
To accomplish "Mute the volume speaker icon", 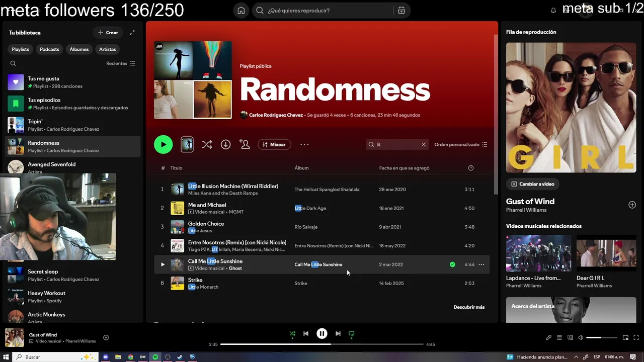I will [581, 337].
